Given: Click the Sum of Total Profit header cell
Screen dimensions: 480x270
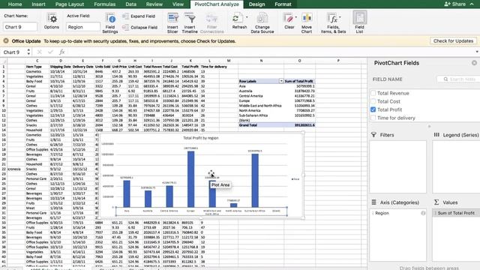Looking at the screenshot, I should [x=298, y=81].
